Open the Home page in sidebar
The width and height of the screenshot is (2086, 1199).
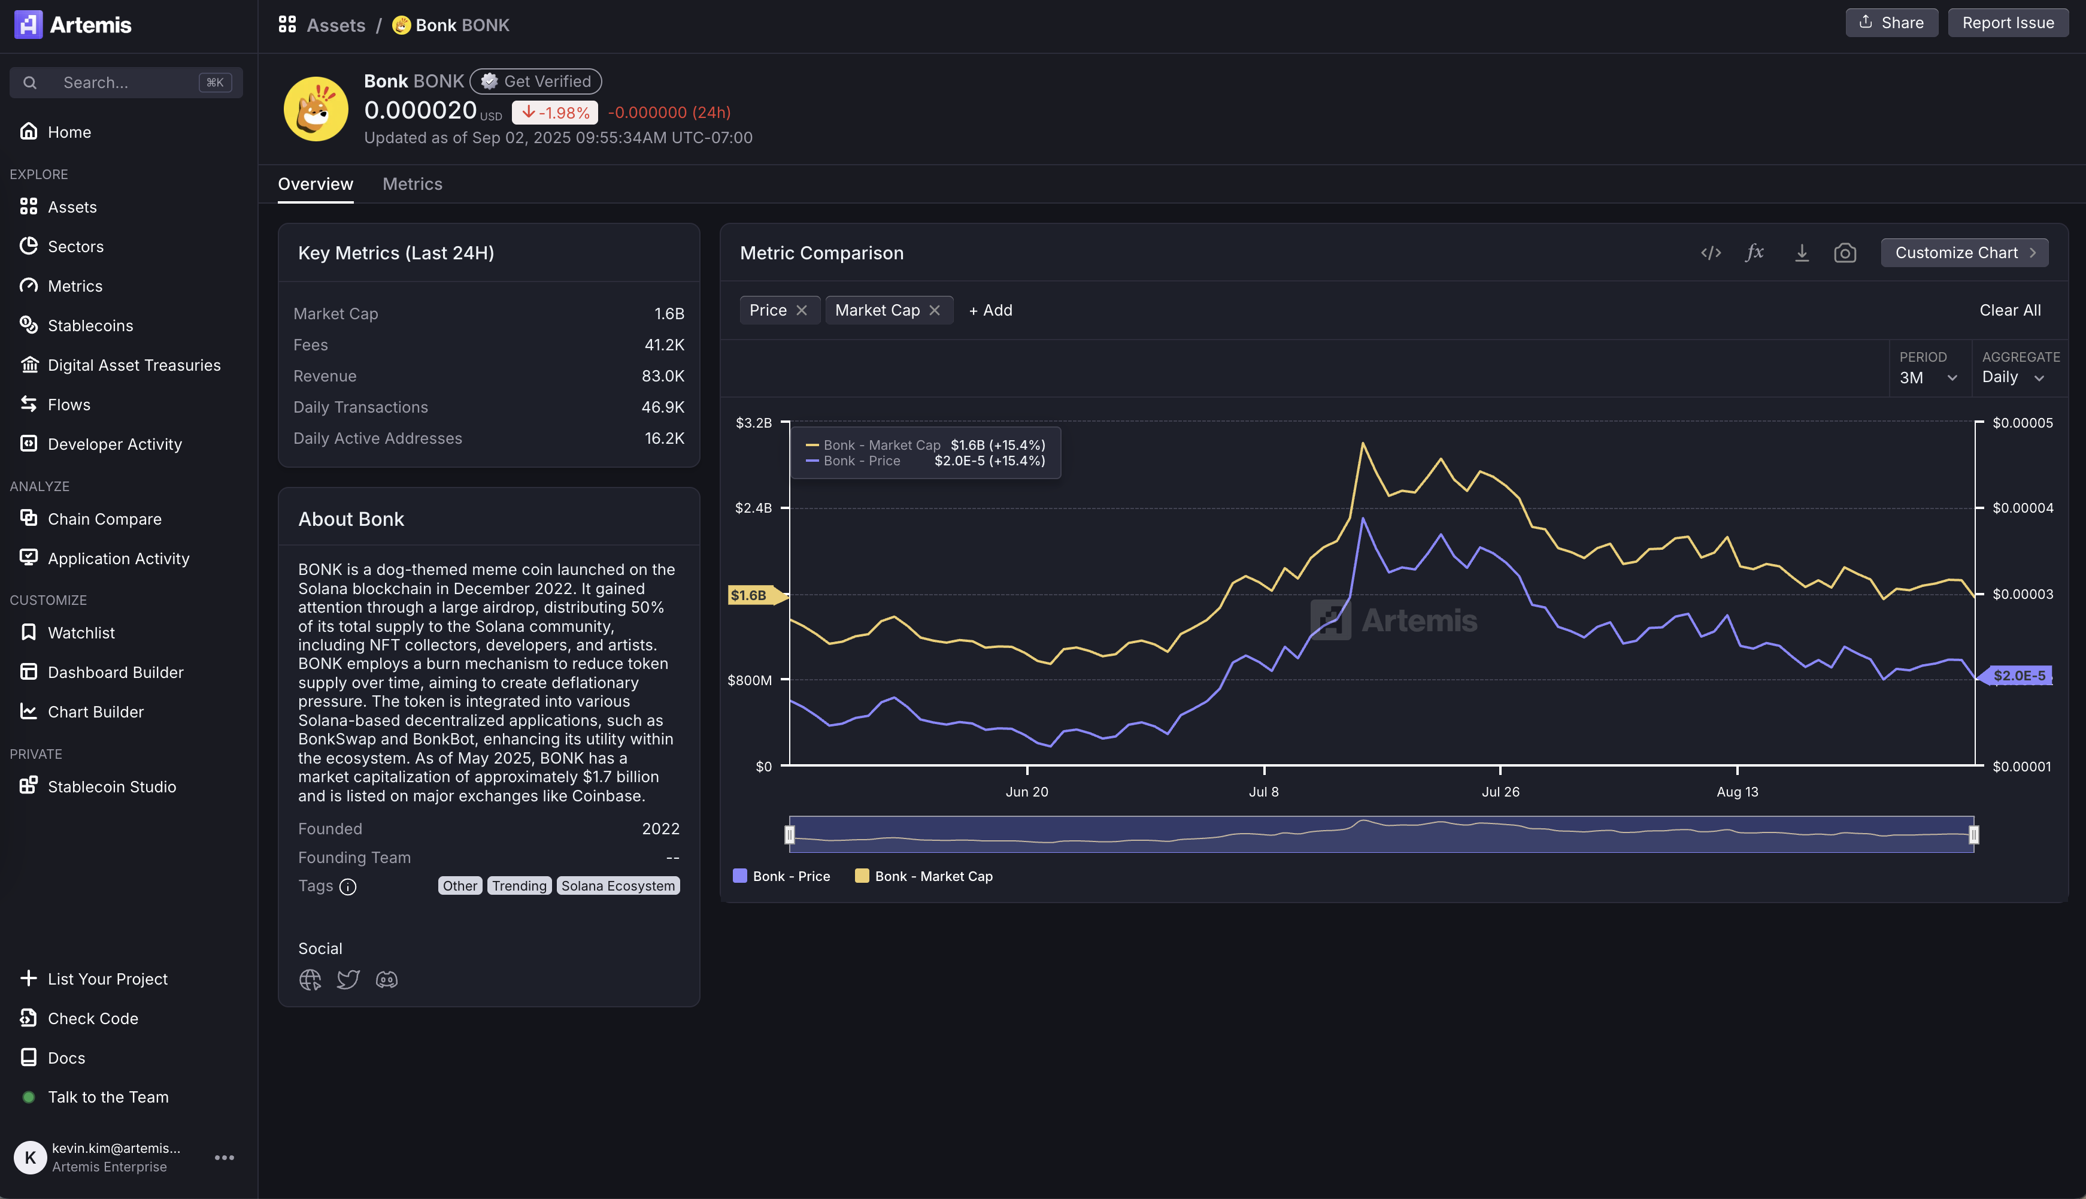tap(55, 132)
